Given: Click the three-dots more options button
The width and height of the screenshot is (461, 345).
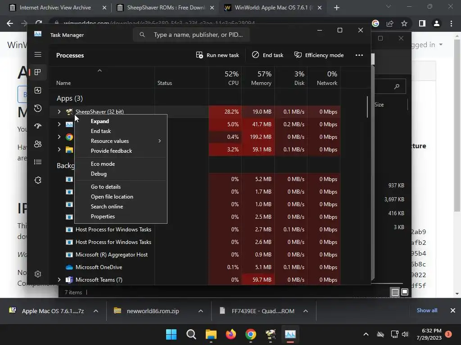Looking at the screenshot, I should tap(359, 55).
